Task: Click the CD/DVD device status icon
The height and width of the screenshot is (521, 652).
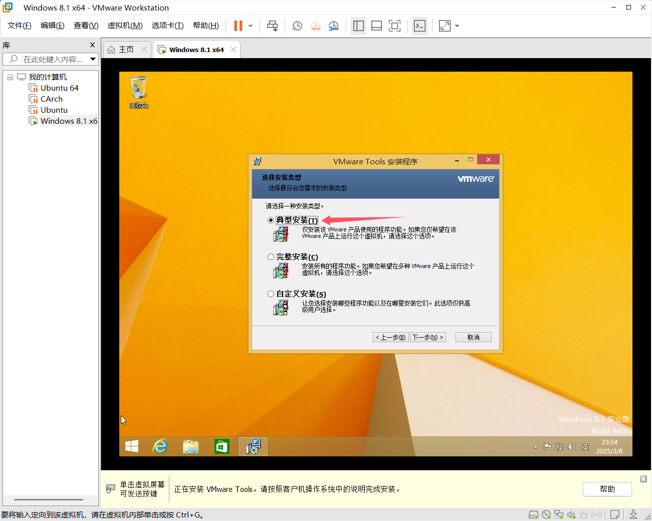Action: 546,514
